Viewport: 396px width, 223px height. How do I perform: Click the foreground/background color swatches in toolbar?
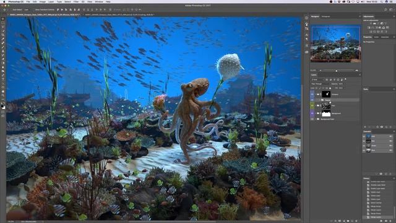[x=3, y=107]
